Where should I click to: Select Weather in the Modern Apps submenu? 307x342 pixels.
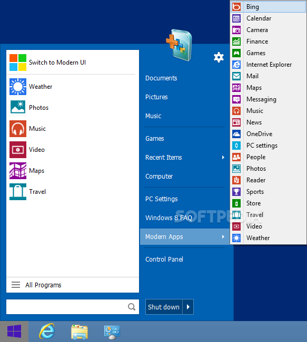[269, 238]
